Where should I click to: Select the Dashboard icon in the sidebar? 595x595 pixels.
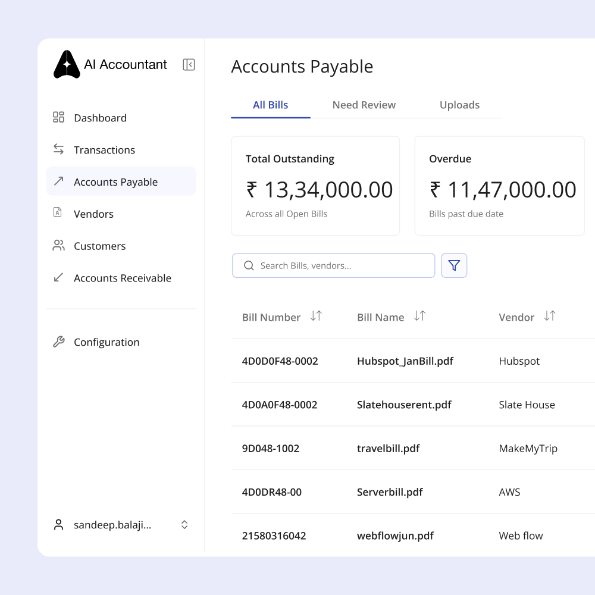[58, 118]
